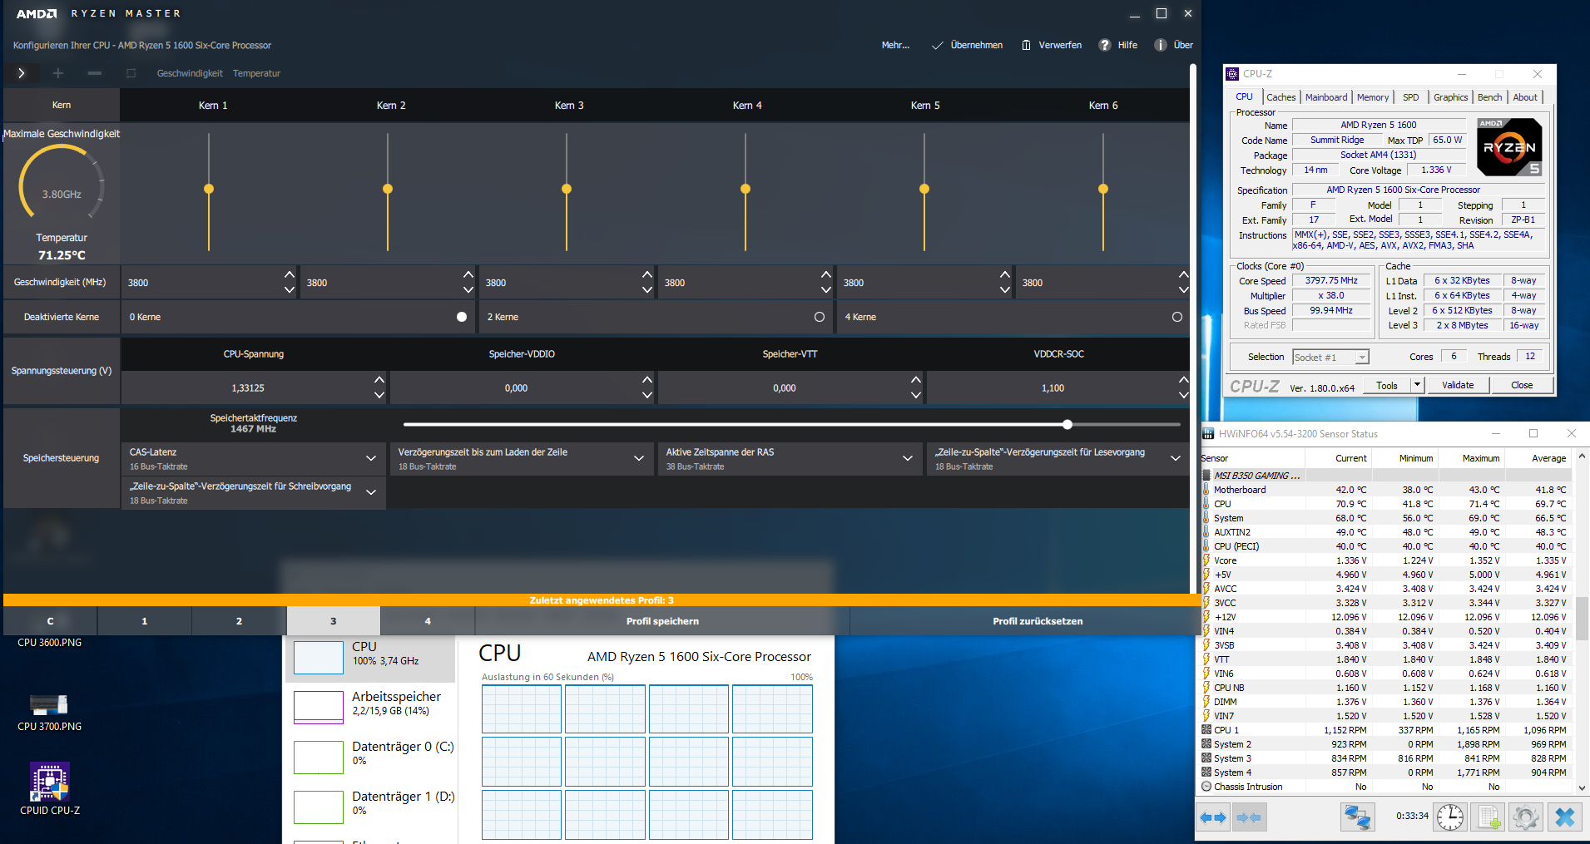Select the 0 Kerne deactivated cores option
Image resolution: width=1590 pixels, height=844 pixels.
(x=462, y=317)
